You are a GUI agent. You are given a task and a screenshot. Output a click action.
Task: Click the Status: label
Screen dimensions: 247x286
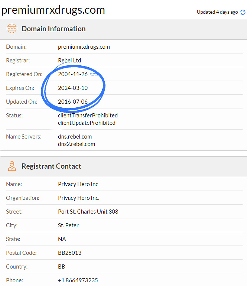pos(14,116)
